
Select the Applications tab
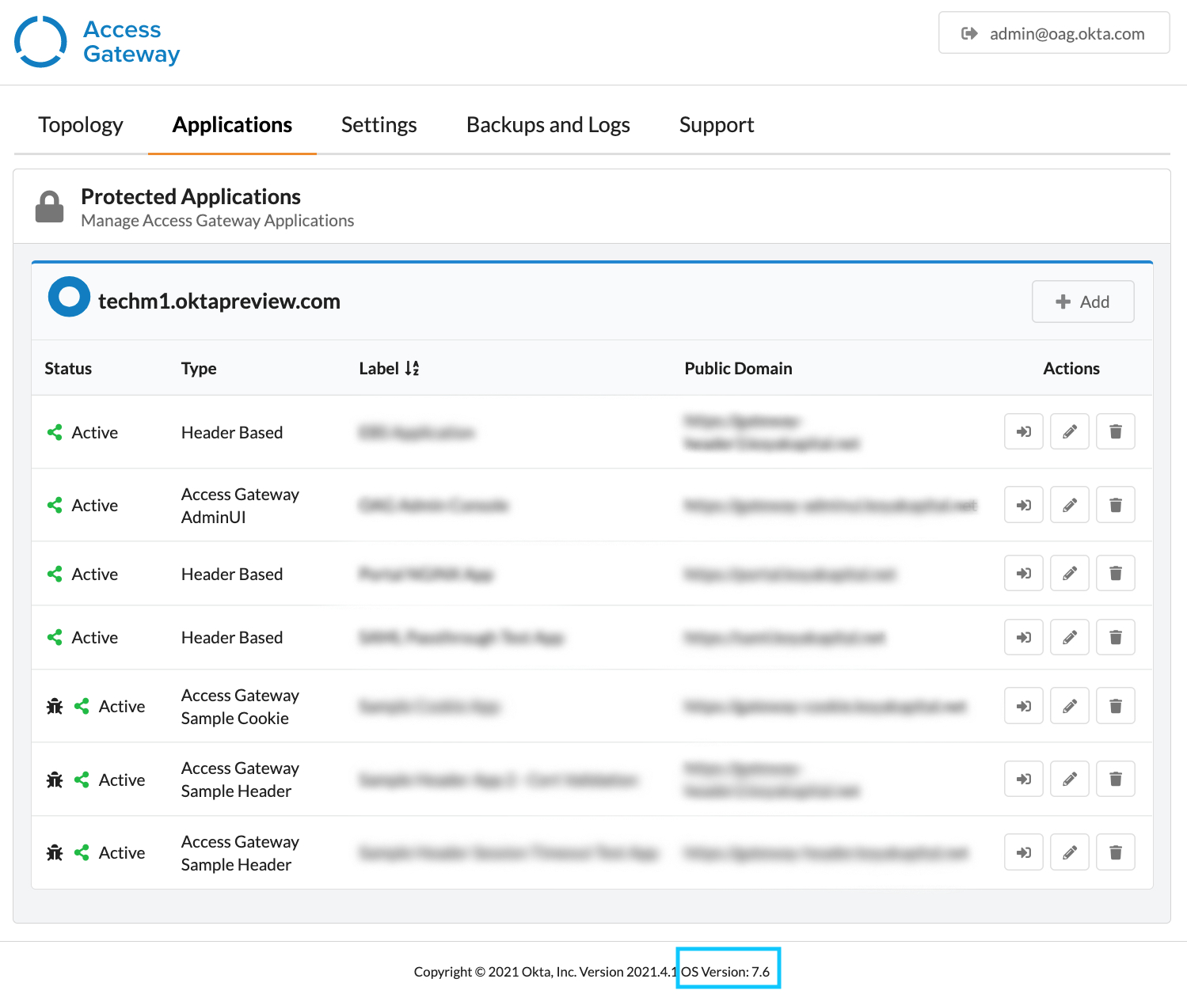click(232, 125)
